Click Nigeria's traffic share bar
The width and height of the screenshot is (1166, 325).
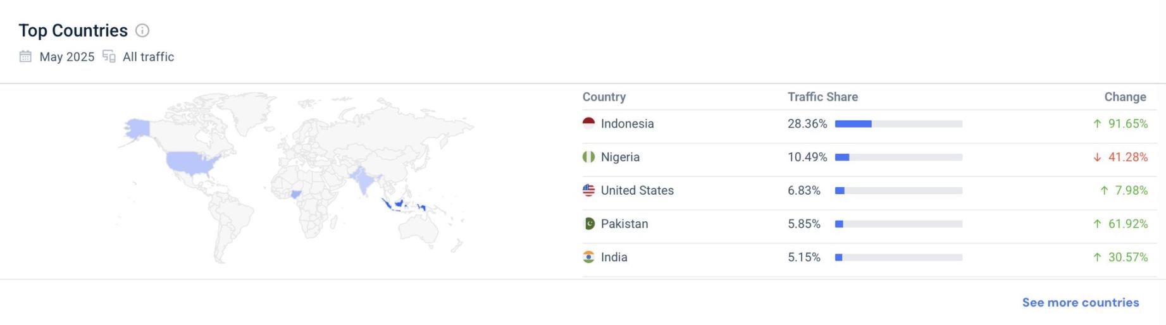[x=898, y=157]
